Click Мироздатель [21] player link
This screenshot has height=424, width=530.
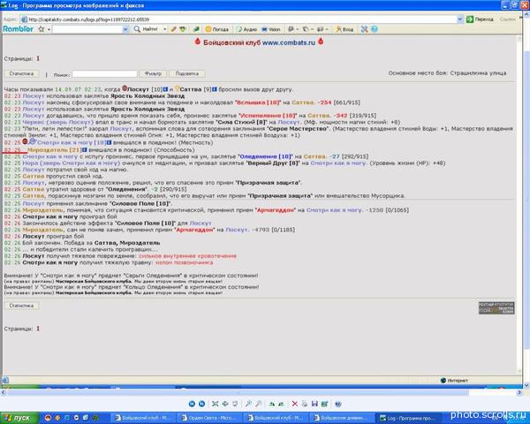pos(55,150)
